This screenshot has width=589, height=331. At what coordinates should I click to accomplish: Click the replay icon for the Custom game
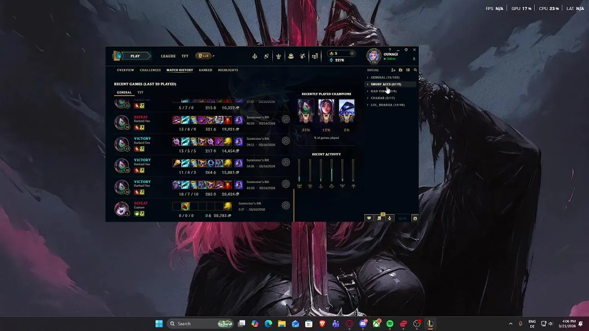pyautogui.click(x=286, y=205)
